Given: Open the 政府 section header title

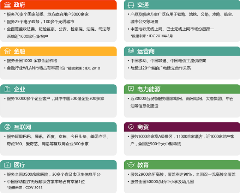Looking at the screenshot, I should (19, 5).
